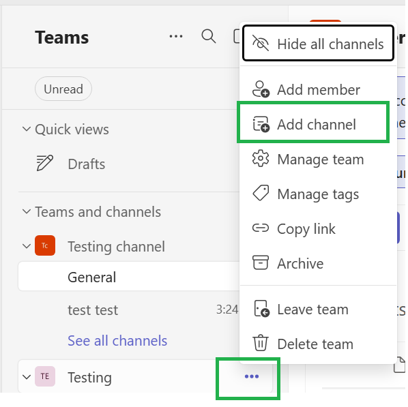Viewport: 408px width, 407px height.
Task: Click the manage tags tag icon
Action: 261,193
